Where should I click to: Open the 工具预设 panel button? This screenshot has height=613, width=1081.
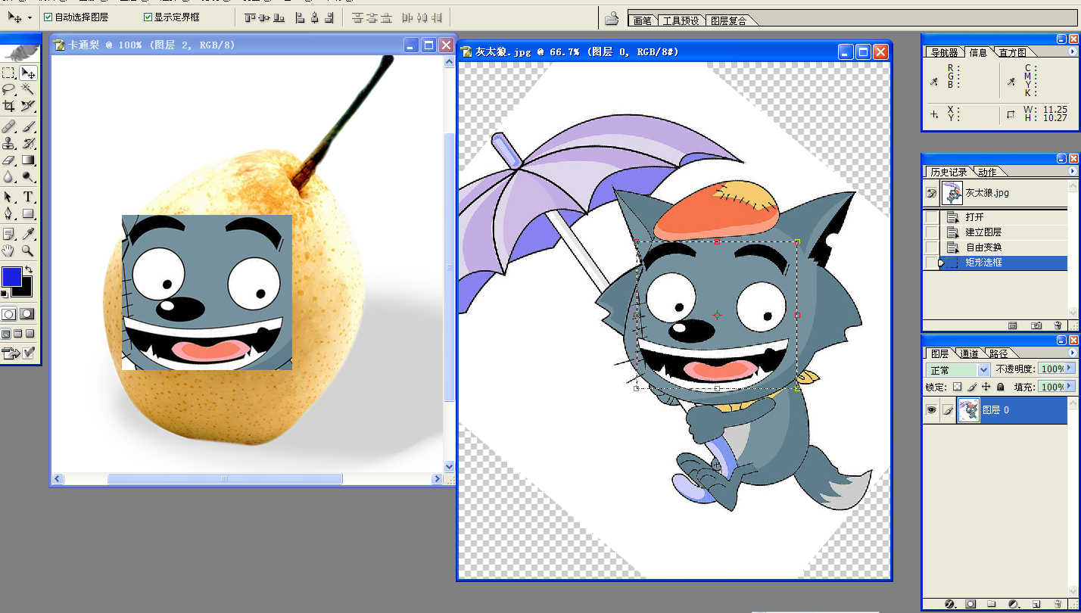tap(681, 20)
